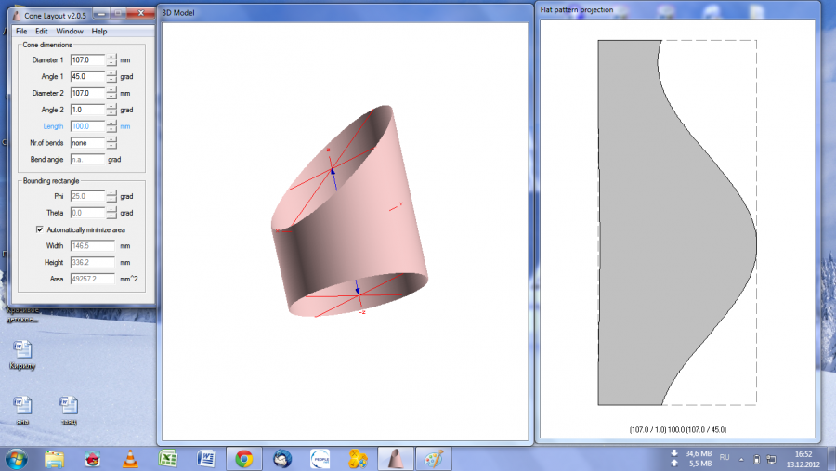
Task: Open the File menu
Action: pos(21,32)
